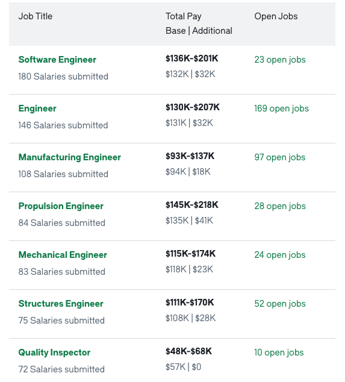Open the Propulsion Engineer salary details
Screen dimensions: 345x382
pyautogui.click(x=61, y=206)
